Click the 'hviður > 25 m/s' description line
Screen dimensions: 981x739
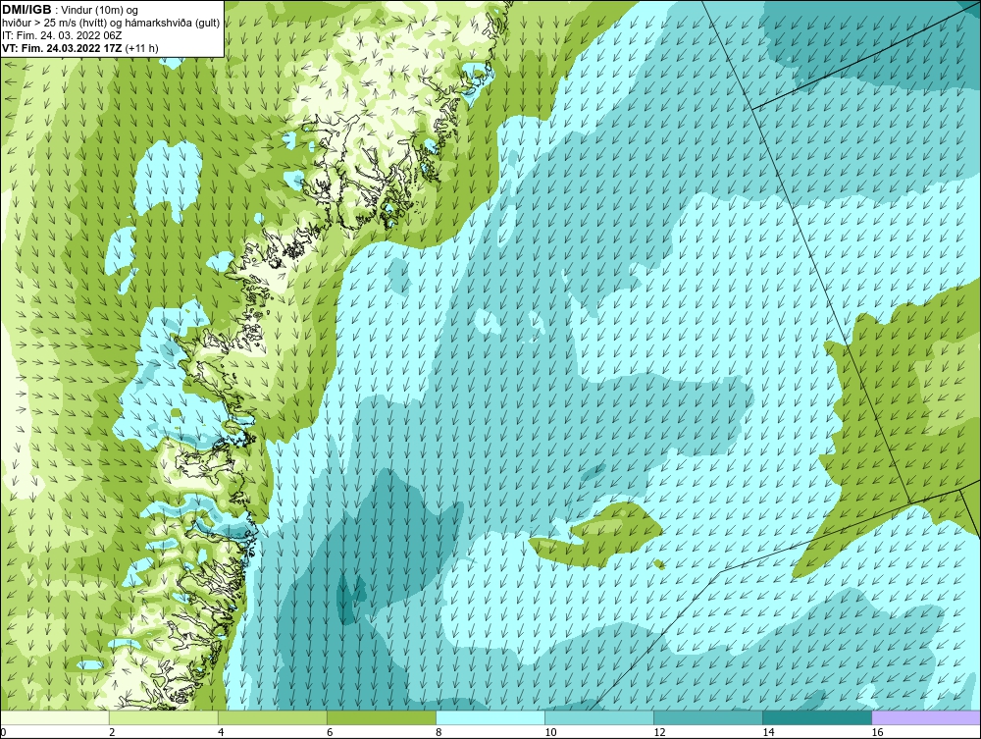[111, 24]
